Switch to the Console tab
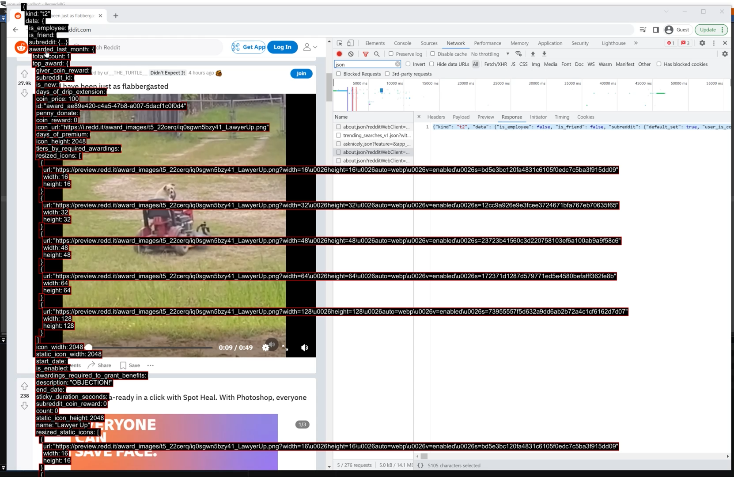734x477 pixels. click(x=402, y=43)
